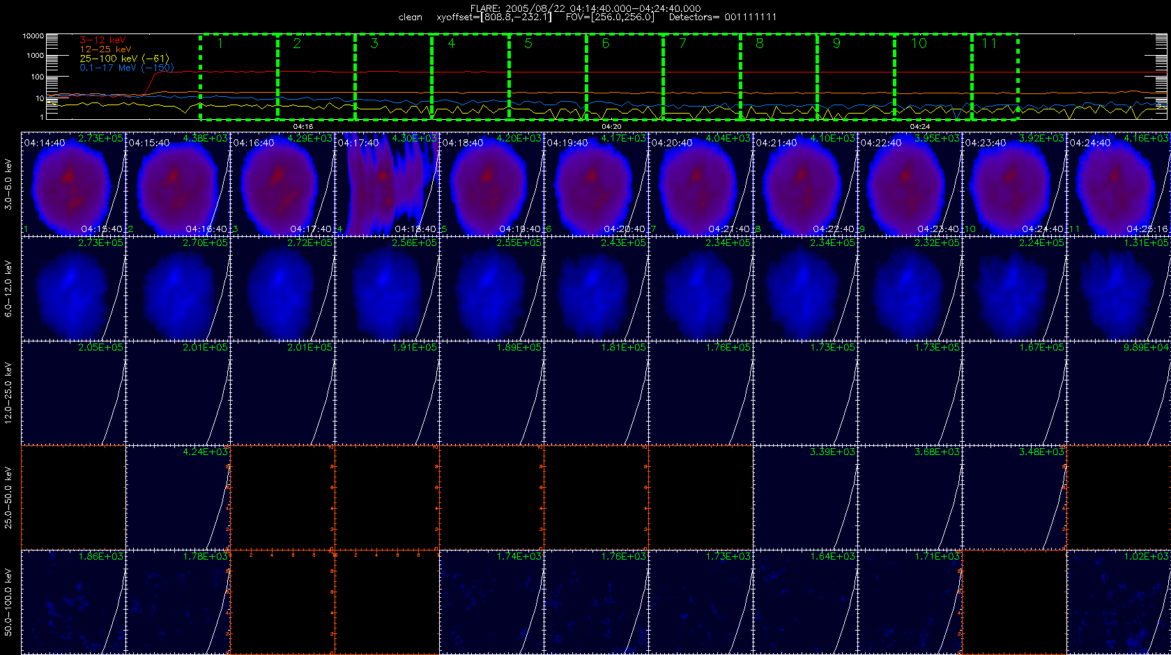The height and width of the screenshot is (655, 1171).
Task: Select the 50.0-100.0 keV panel labeled 1.86E+03
Action: [x=73, y=602]
